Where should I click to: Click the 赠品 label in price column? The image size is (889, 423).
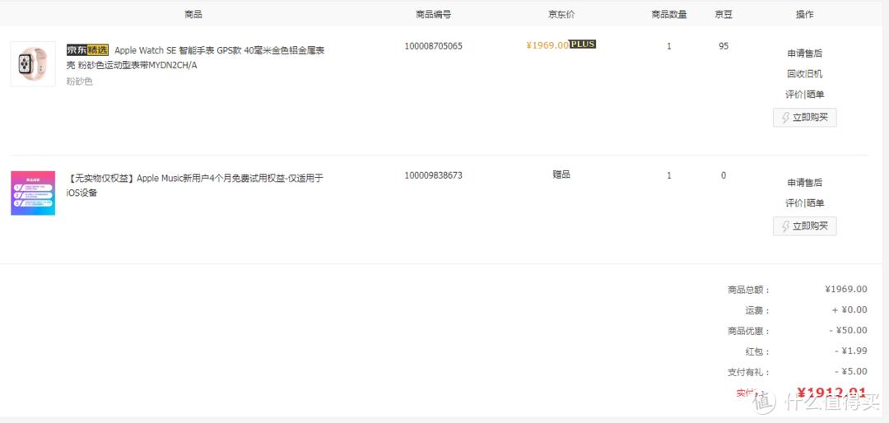[x=561, y=174]
